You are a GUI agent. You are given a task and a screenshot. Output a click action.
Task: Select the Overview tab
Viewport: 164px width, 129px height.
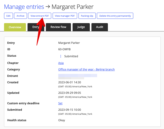point(15,27)
